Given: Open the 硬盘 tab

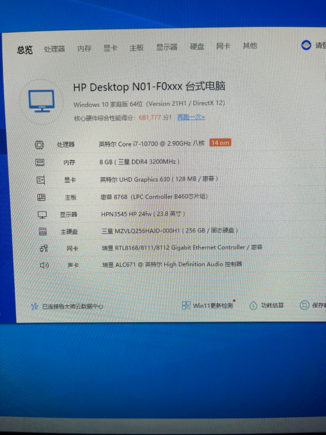Looking at the screenshot, I should (x=197, y=47).
